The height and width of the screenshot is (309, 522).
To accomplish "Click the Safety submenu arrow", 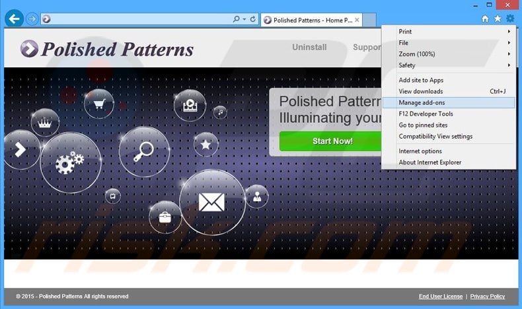I will (x=509, y=65).
